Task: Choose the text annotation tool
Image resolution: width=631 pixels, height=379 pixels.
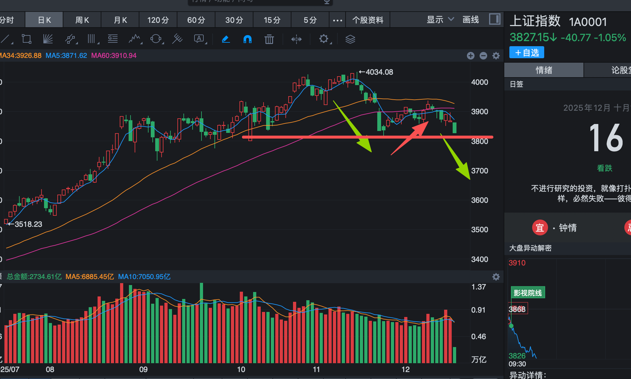Action: click(x=199, y=39)
